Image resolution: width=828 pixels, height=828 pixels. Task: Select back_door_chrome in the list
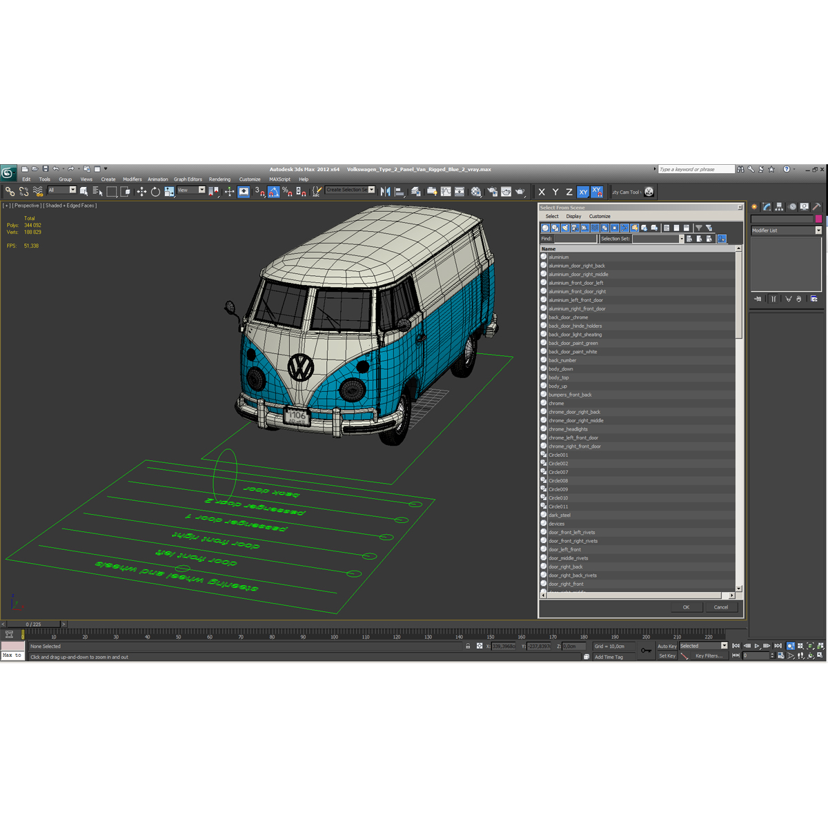(x=638, y=317)
